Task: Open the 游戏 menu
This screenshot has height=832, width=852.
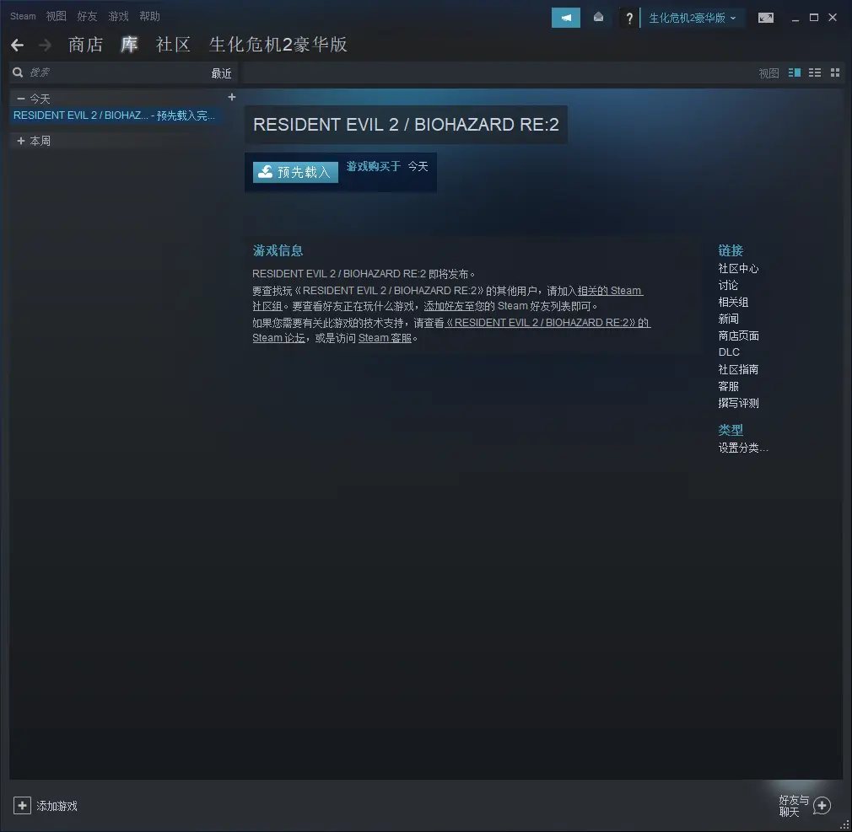Action: pyautogui.click(x=118, y=16)
